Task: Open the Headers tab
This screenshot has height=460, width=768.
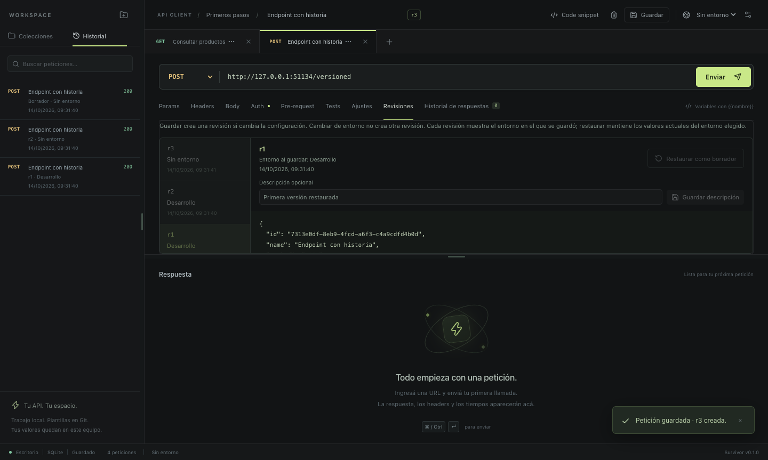Action: pos(202,106)
